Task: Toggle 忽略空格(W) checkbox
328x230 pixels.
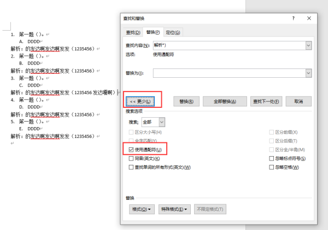Action: point(271,167)
